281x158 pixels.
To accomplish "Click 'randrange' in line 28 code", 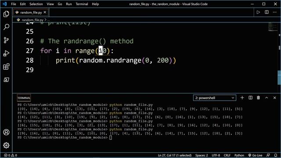I will (x=124, y=60).
